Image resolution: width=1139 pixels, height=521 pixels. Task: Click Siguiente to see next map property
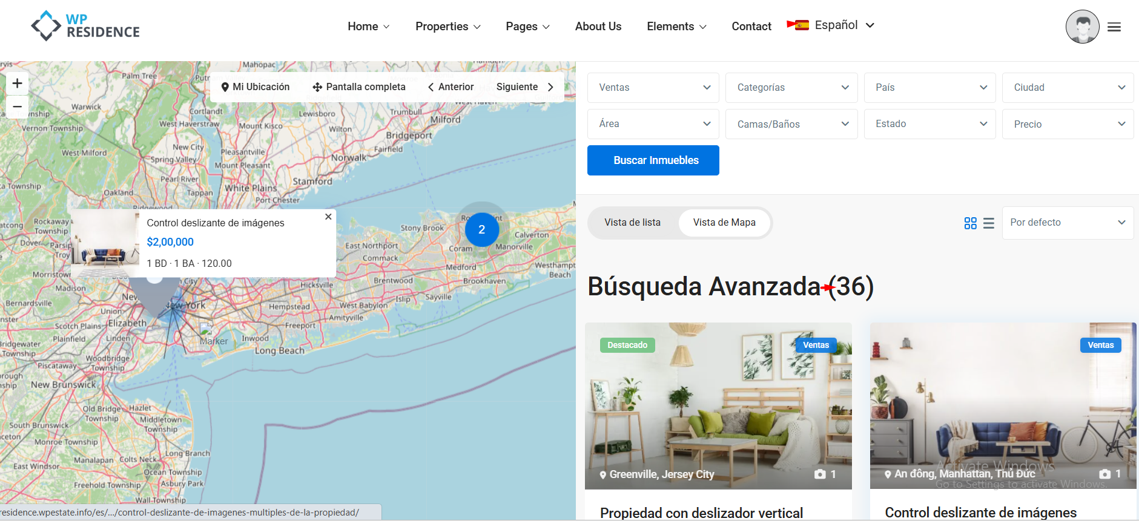coord(524,87)
